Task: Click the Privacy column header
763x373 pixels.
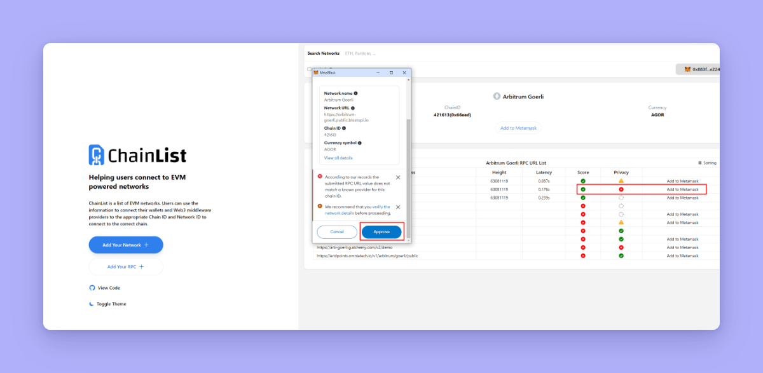Action: (x=621, y=172)
